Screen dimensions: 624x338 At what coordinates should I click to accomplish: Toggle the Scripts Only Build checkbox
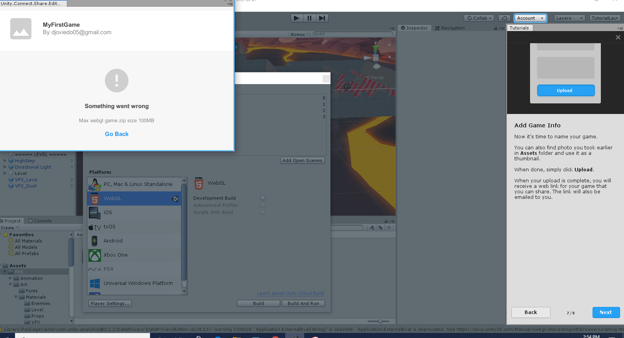pyautogui.click(x=263, y=212)
